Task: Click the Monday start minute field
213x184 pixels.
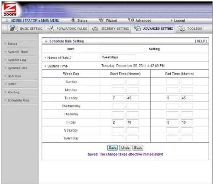Action: point(133,90)
